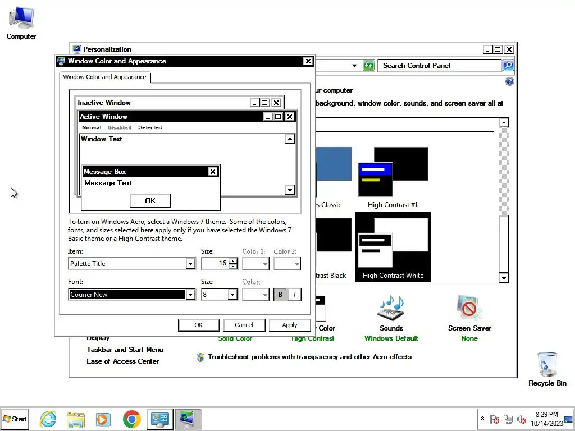Open the Computer desktop icon

21,22
